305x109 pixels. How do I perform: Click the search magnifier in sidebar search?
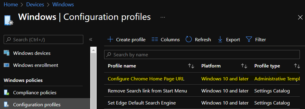(x=8, y=39)
